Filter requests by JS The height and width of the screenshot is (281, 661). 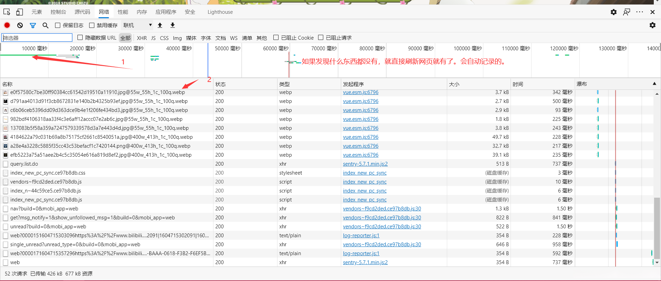[153, 38]
